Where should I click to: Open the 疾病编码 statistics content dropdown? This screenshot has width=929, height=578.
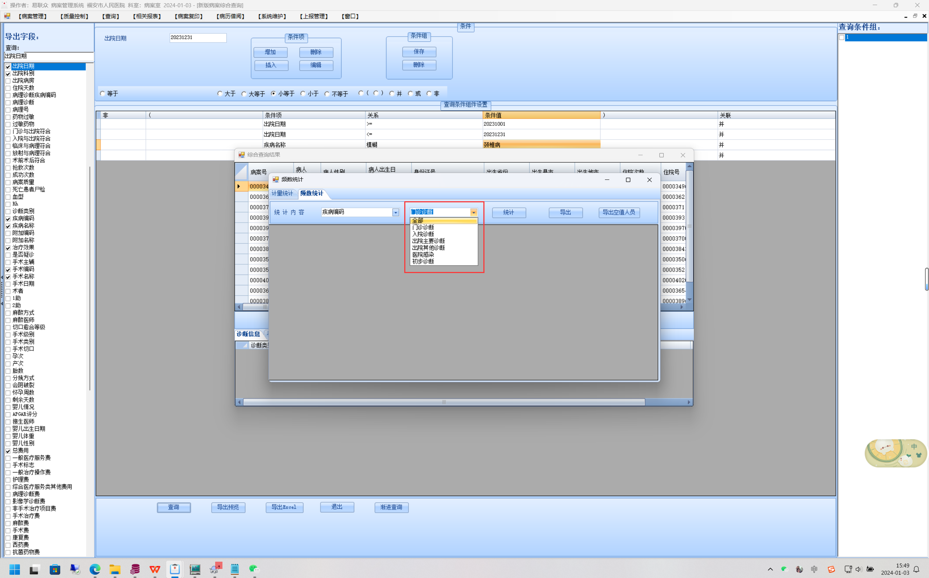coord(396,212)
